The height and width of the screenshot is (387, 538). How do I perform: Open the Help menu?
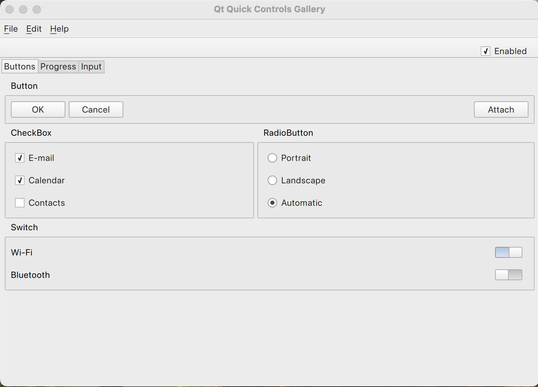coord(59,29)
